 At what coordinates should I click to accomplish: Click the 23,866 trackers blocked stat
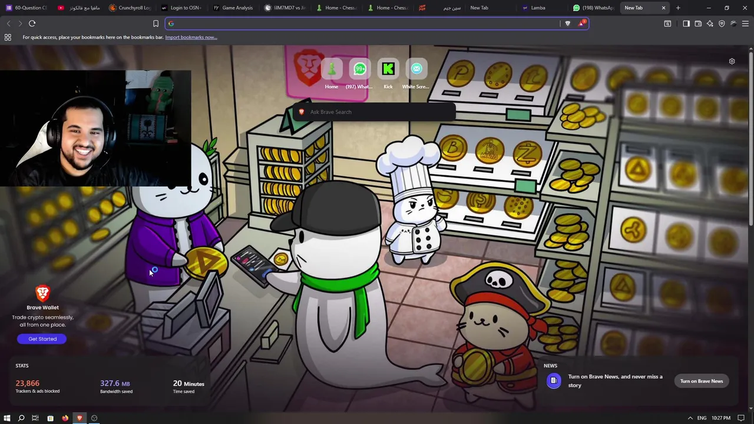tap(37, 386)
